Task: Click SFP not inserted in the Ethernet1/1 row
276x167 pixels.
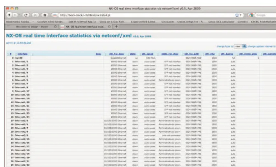Action: pyautogui.click(x=172, y=62)
